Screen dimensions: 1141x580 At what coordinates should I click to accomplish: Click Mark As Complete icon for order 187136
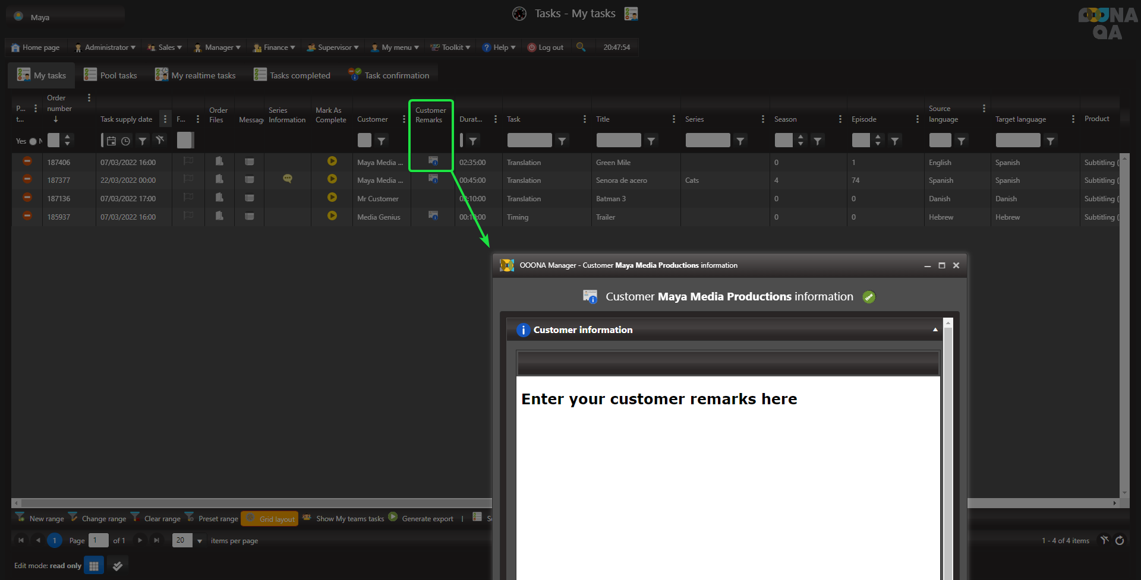(332, 198)
